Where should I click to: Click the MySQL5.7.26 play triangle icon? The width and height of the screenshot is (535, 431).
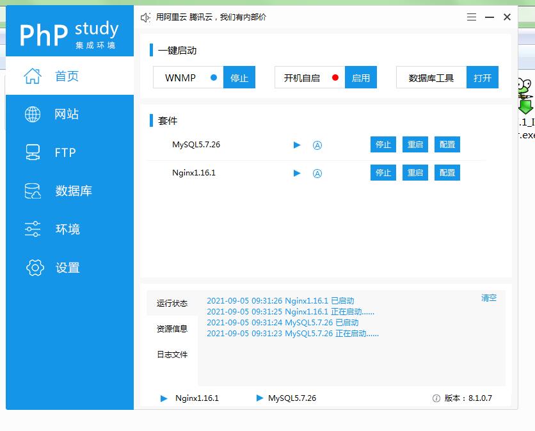tap(297, 145)
